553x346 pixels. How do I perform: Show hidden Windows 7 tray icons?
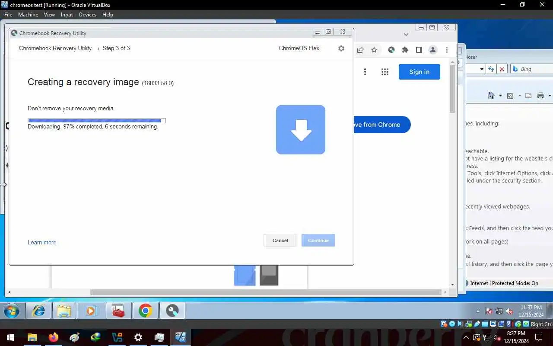[478, 311]
